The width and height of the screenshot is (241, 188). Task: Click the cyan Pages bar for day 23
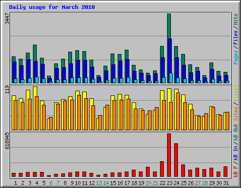point(171,78)
